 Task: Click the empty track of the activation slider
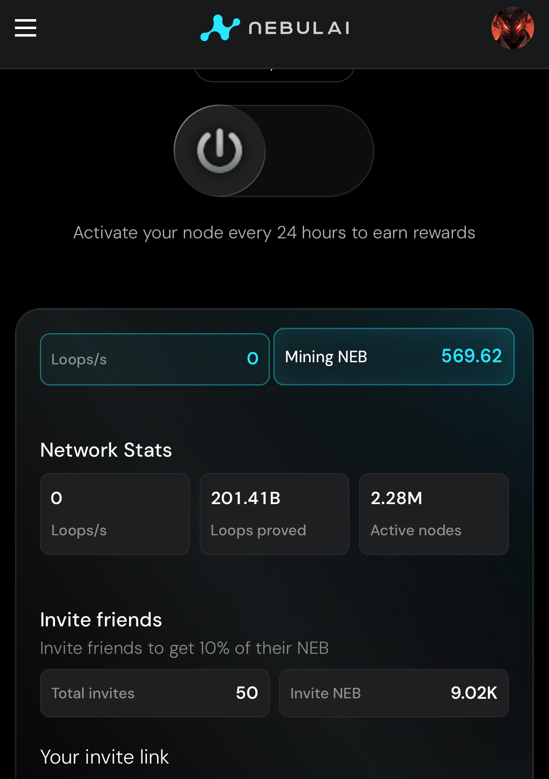(x=319, y=151)
